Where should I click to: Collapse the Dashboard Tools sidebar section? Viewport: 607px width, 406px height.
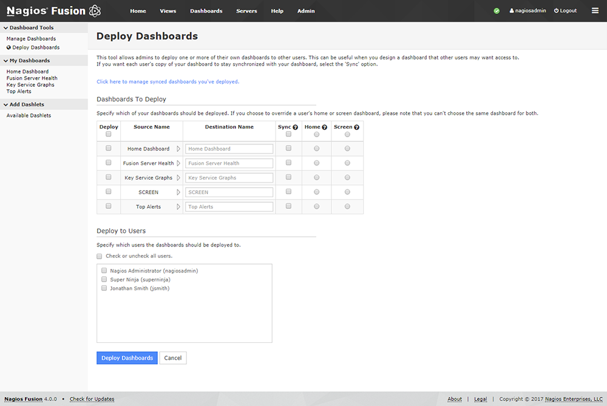5,28
